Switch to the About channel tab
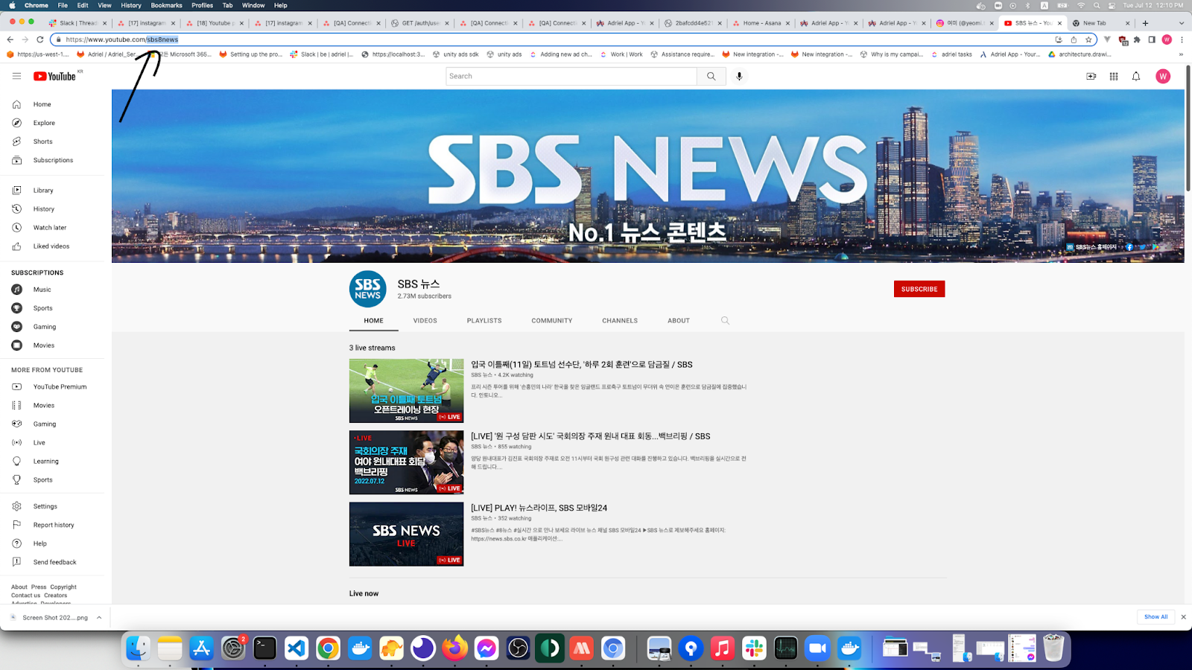Image resolution: width=1192 pixels, height=670 pixels. pyautogui.click(x=679, y=321)
